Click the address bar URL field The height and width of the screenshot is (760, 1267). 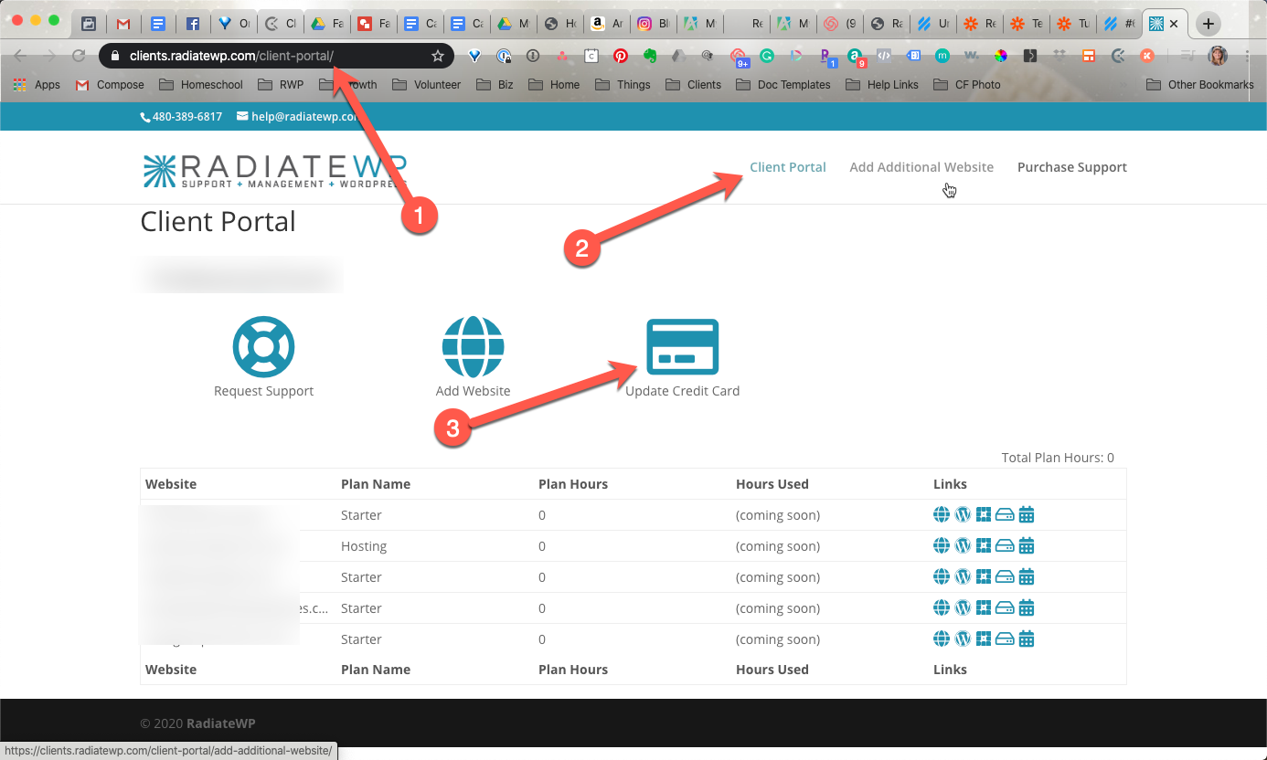[276, 56]
